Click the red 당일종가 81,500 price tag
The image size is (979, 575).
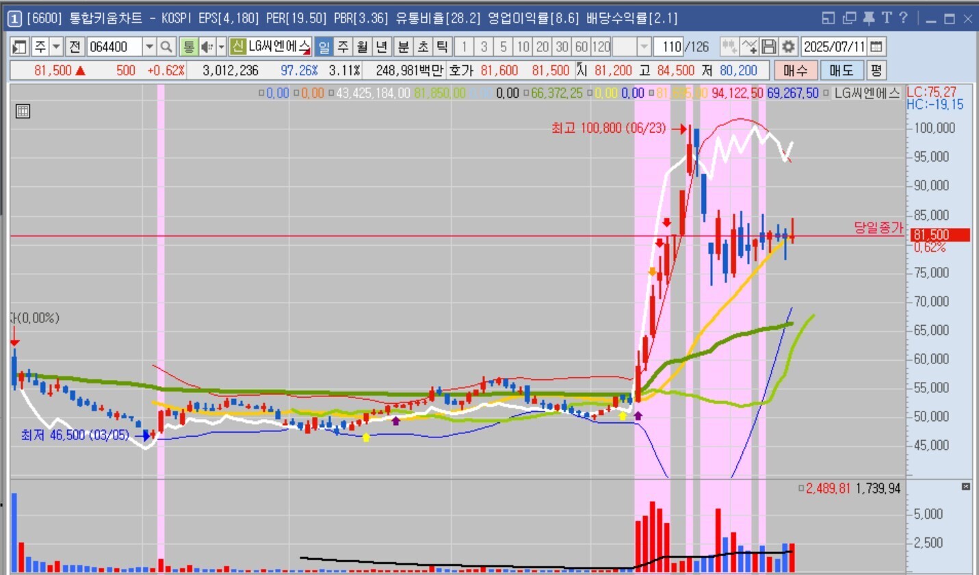(941, 235)
